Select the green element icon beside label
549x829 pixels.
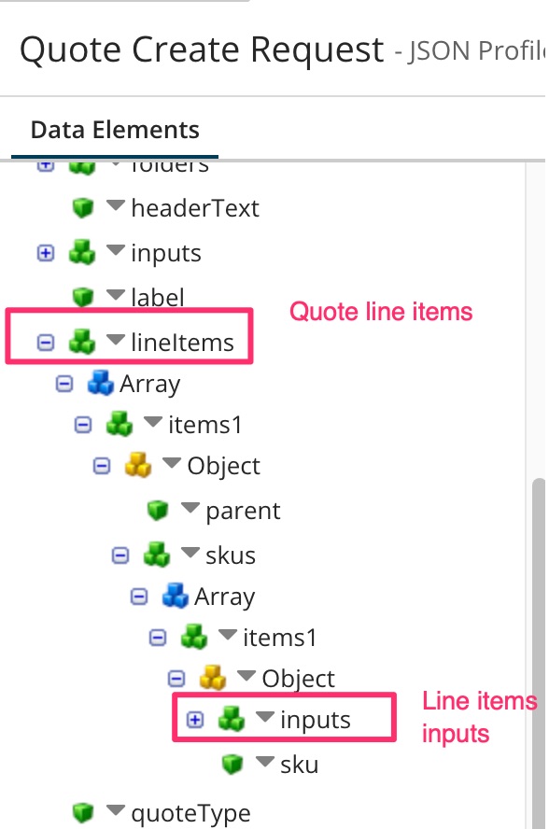(x=83, y=297)
